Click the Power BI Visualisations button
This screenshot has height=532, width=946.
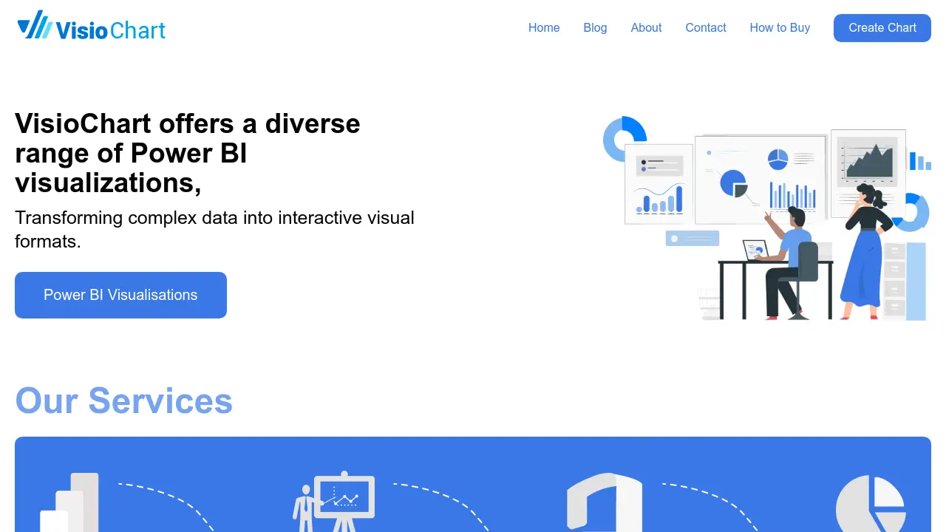point(120,295)
